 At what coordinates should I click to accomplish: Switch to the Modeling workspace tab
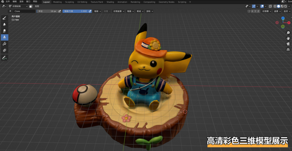tap(57, 2)
